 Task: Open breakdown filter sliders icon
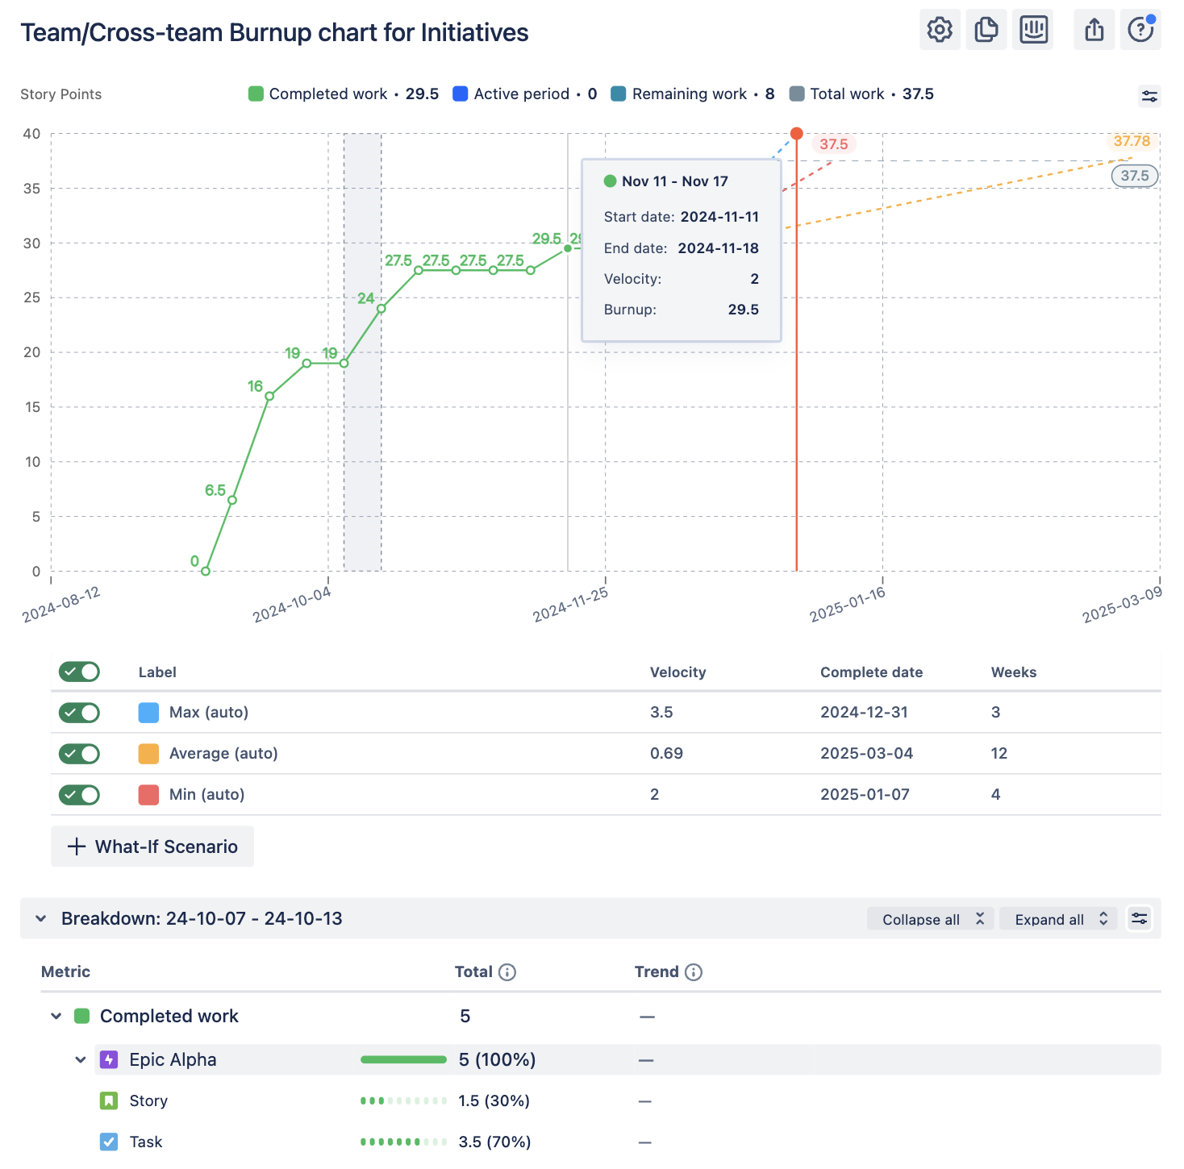(1140, 918)
